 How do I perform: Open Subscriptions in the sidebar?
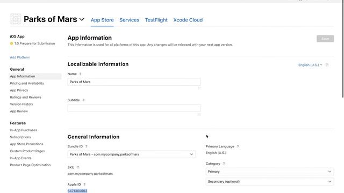coord(20,137)
